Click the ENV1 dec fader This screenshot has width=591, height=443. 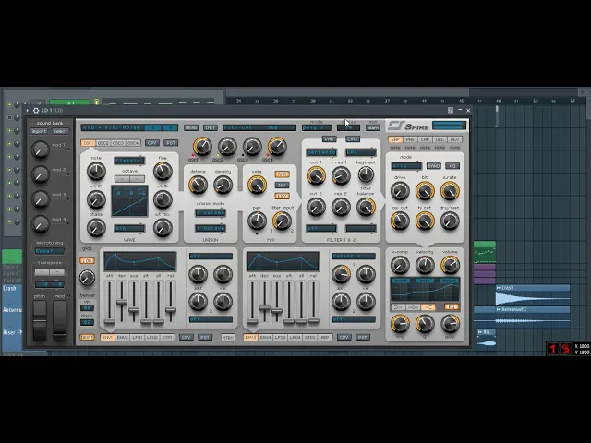coord(121,302)
